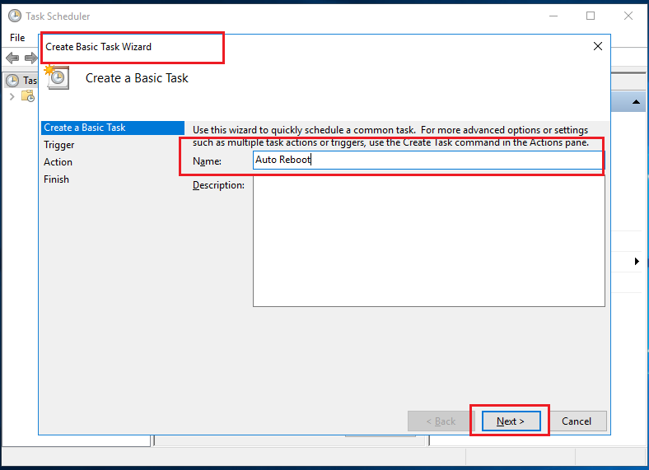Click the disabled Back button

(441, 421)
